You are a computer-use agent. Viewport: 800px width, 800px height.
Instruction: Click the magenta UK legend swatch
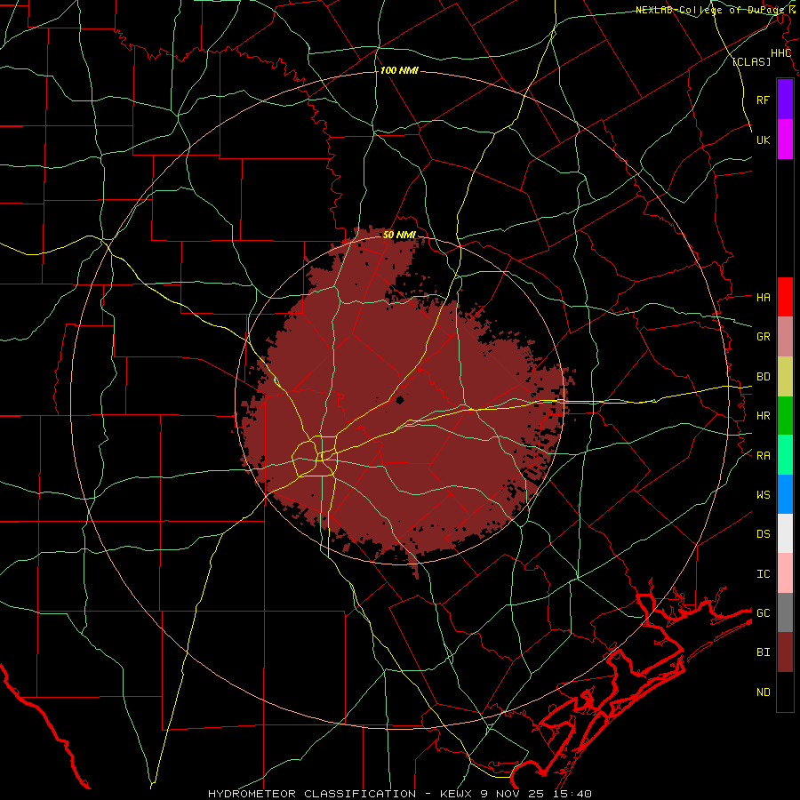coord(785,140)
